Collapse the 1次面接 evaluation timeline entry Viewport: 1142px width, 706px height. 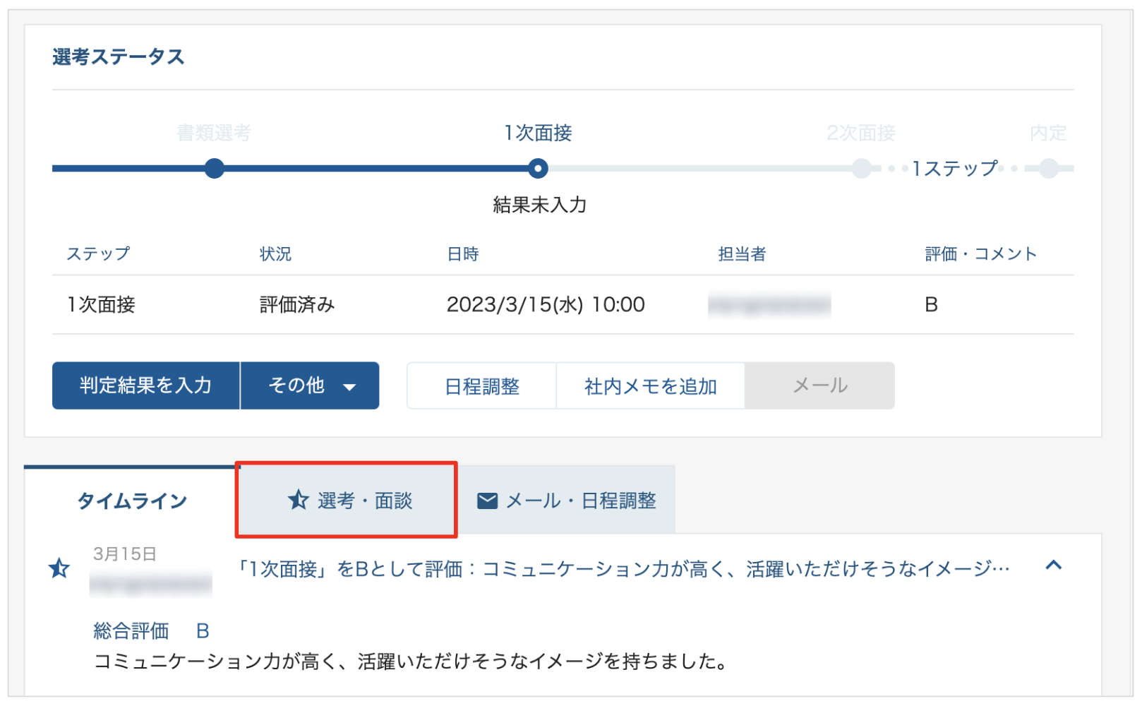1053,565
